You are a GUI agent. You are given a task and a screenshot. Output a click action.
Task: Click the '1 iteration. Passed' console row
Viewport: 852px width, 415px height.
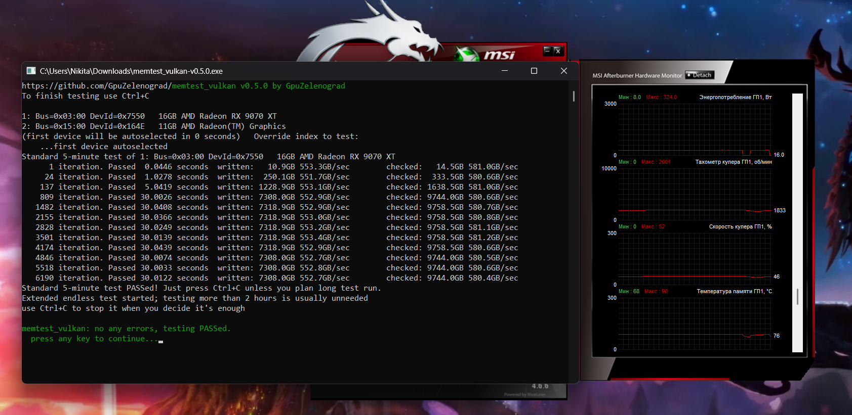(283, 167)
